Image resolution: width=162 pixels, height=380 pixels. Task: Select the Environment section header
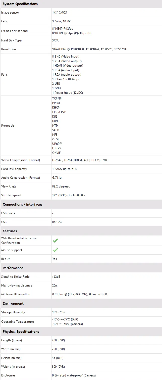pyautogui.click(x=13, y=303)
